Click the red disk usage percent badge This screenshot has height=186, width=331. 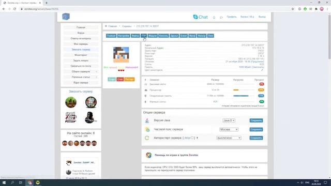click(x=261, y=84)
